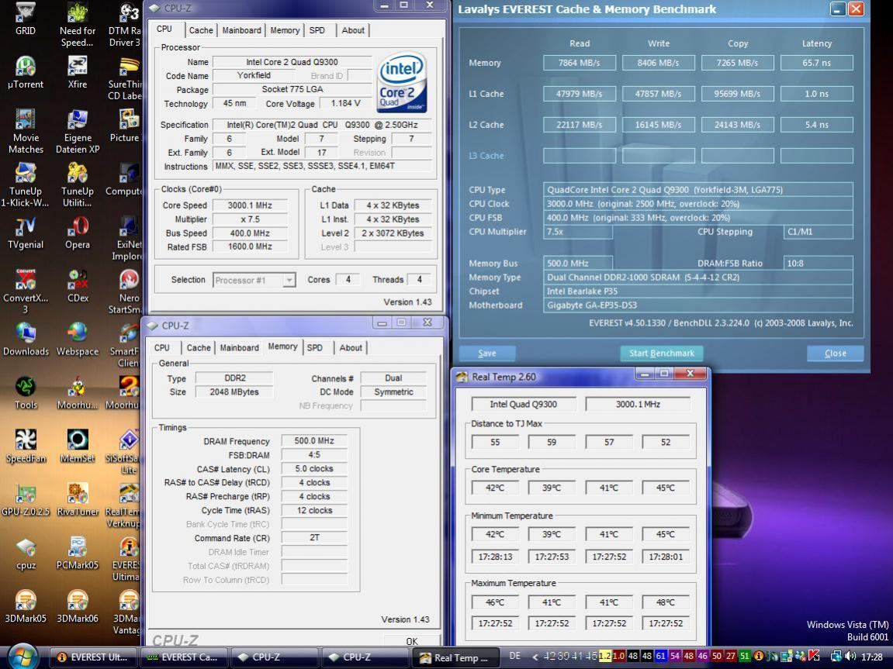Launch TuneUp 1-Klick-Wartung icon
The height and width of the screenshot is (669, 893).
(x=25, y=185)
